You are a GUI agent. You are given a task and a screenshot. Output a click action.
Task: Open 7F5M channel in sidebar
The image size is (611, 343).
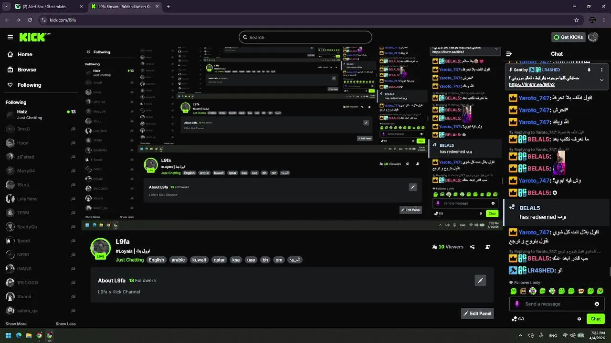[x=40, y=212]
